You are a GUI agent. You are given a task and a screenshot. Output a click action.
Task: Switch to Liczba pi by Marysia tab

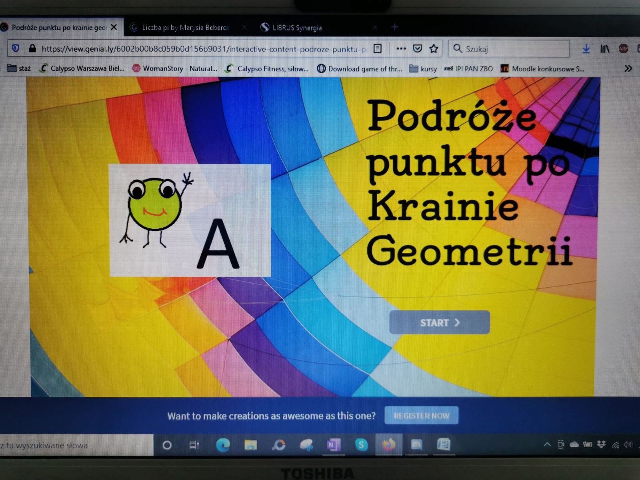click(185, 28)
